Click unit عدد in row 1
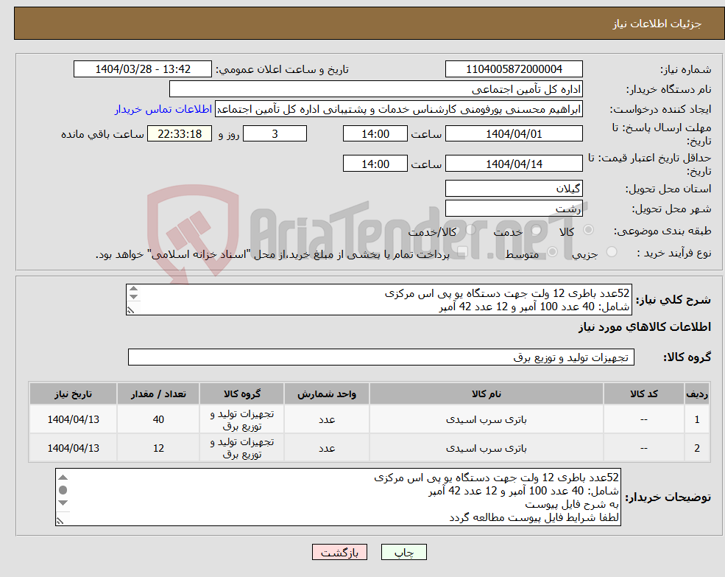The image size is (725, 577). [327, 419]
